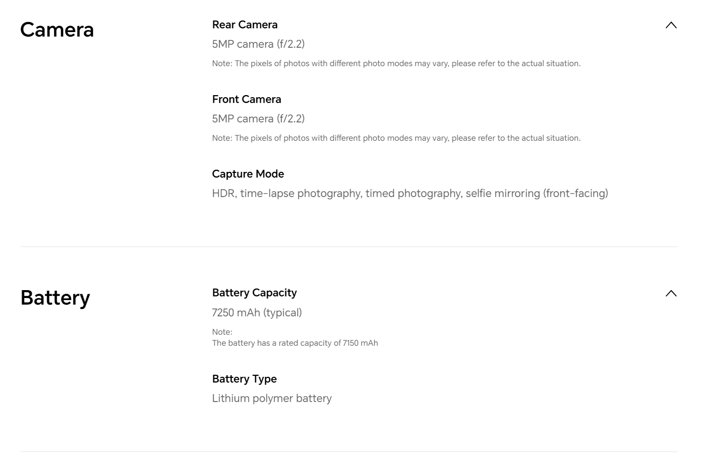Collapse the Camera section chevron
The width and height of the screenshot is (713, 473).
[x=671, y=25]
